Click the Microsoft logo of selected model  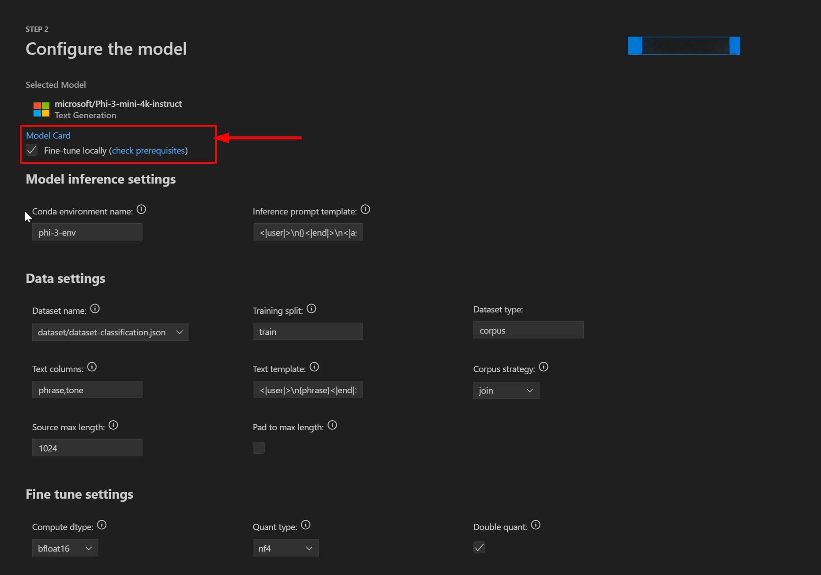point(41,109)
